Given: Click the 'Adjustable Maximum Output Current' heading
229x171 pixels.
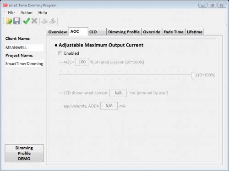Looking at the screenshot, I should point(101,45).
